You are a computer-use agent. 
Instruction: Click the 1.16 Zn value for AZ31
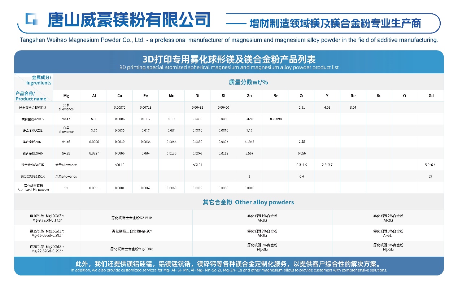point(249,130)
